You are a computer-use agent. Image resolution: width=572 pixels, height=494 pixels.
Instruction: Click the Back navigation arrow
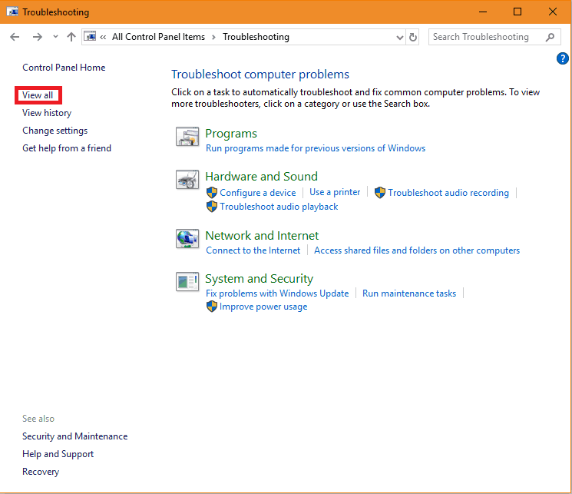(x=15, y=37)
